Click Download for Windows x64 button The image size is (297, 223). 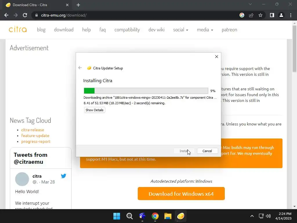pyautogui.click(x=181, y=194)
